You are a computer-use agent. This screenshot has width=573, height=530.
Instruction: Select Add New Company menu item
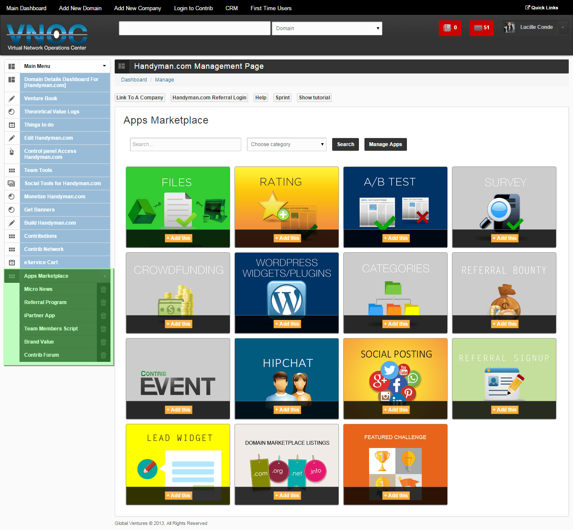click(138, 8)
